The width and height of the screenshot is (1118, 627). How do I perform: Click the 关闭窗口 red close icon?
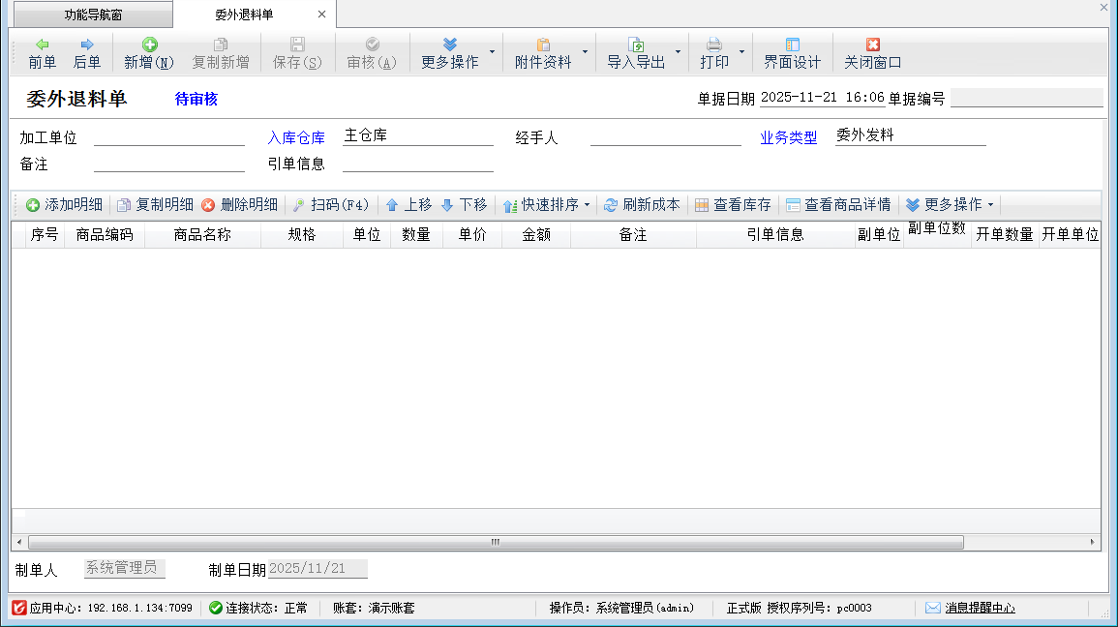[x=872, y=45]
